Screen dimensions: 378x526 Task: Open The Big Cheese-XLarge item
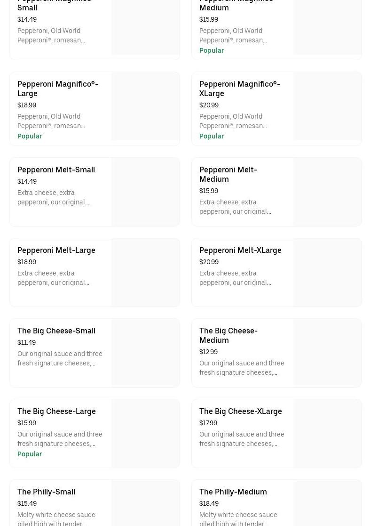point(240,411)
